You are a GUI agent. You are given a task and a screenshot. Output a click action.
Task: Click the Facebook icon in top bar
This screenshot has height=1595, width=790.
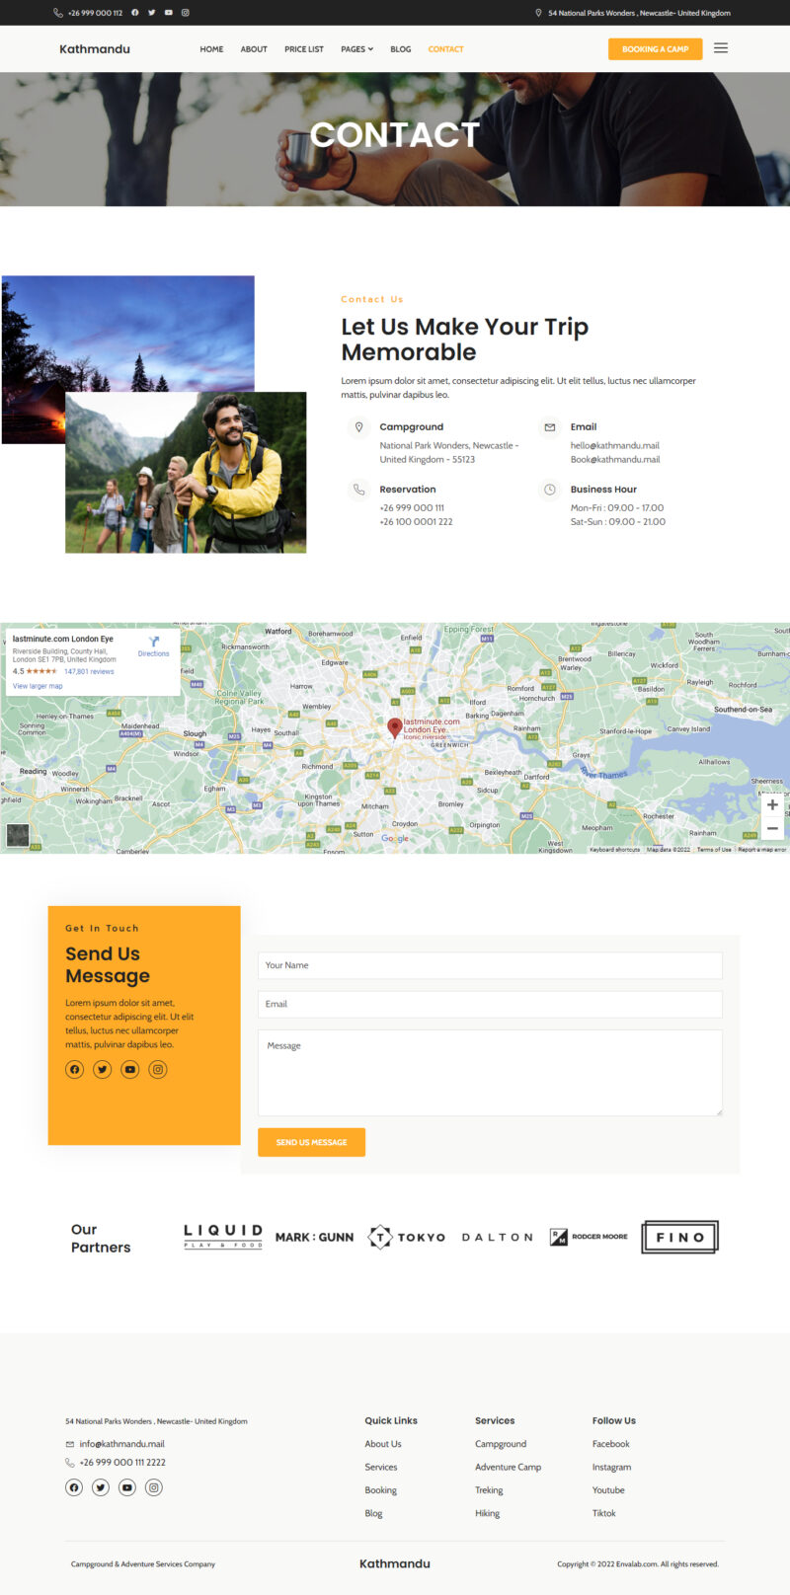pos(135,13)
